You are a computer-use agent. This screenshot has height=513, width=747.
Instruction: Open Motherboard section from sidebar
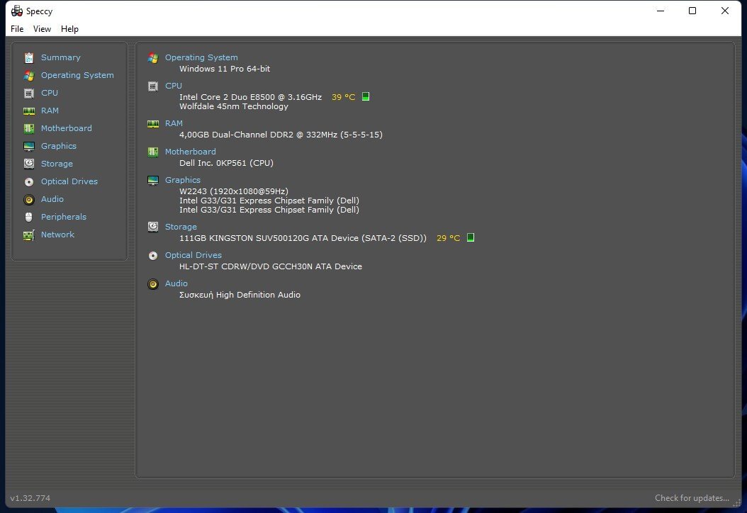66,128
